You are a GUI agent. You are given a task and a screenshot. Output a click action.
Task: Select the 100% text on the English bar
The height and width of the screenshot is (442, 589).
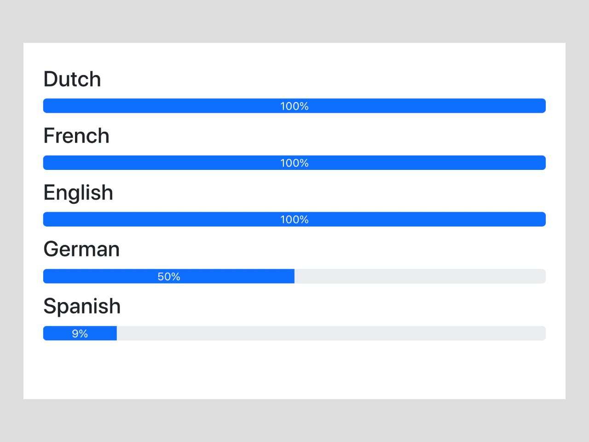294,220
